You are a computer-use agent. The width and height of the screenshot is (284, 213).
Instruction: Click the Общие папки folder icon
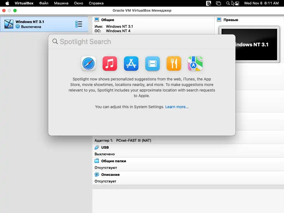click(x=97, y=161)
